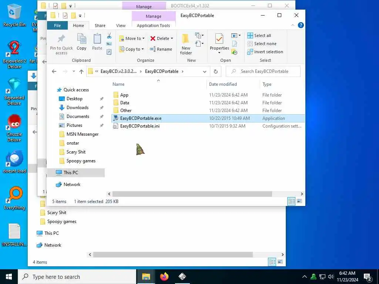Screen dimensions: 379x284
Task: Go up one folder level
Action: click(81, 71)
